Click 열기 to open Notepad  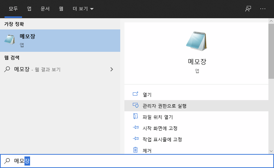tap(196, 94)
